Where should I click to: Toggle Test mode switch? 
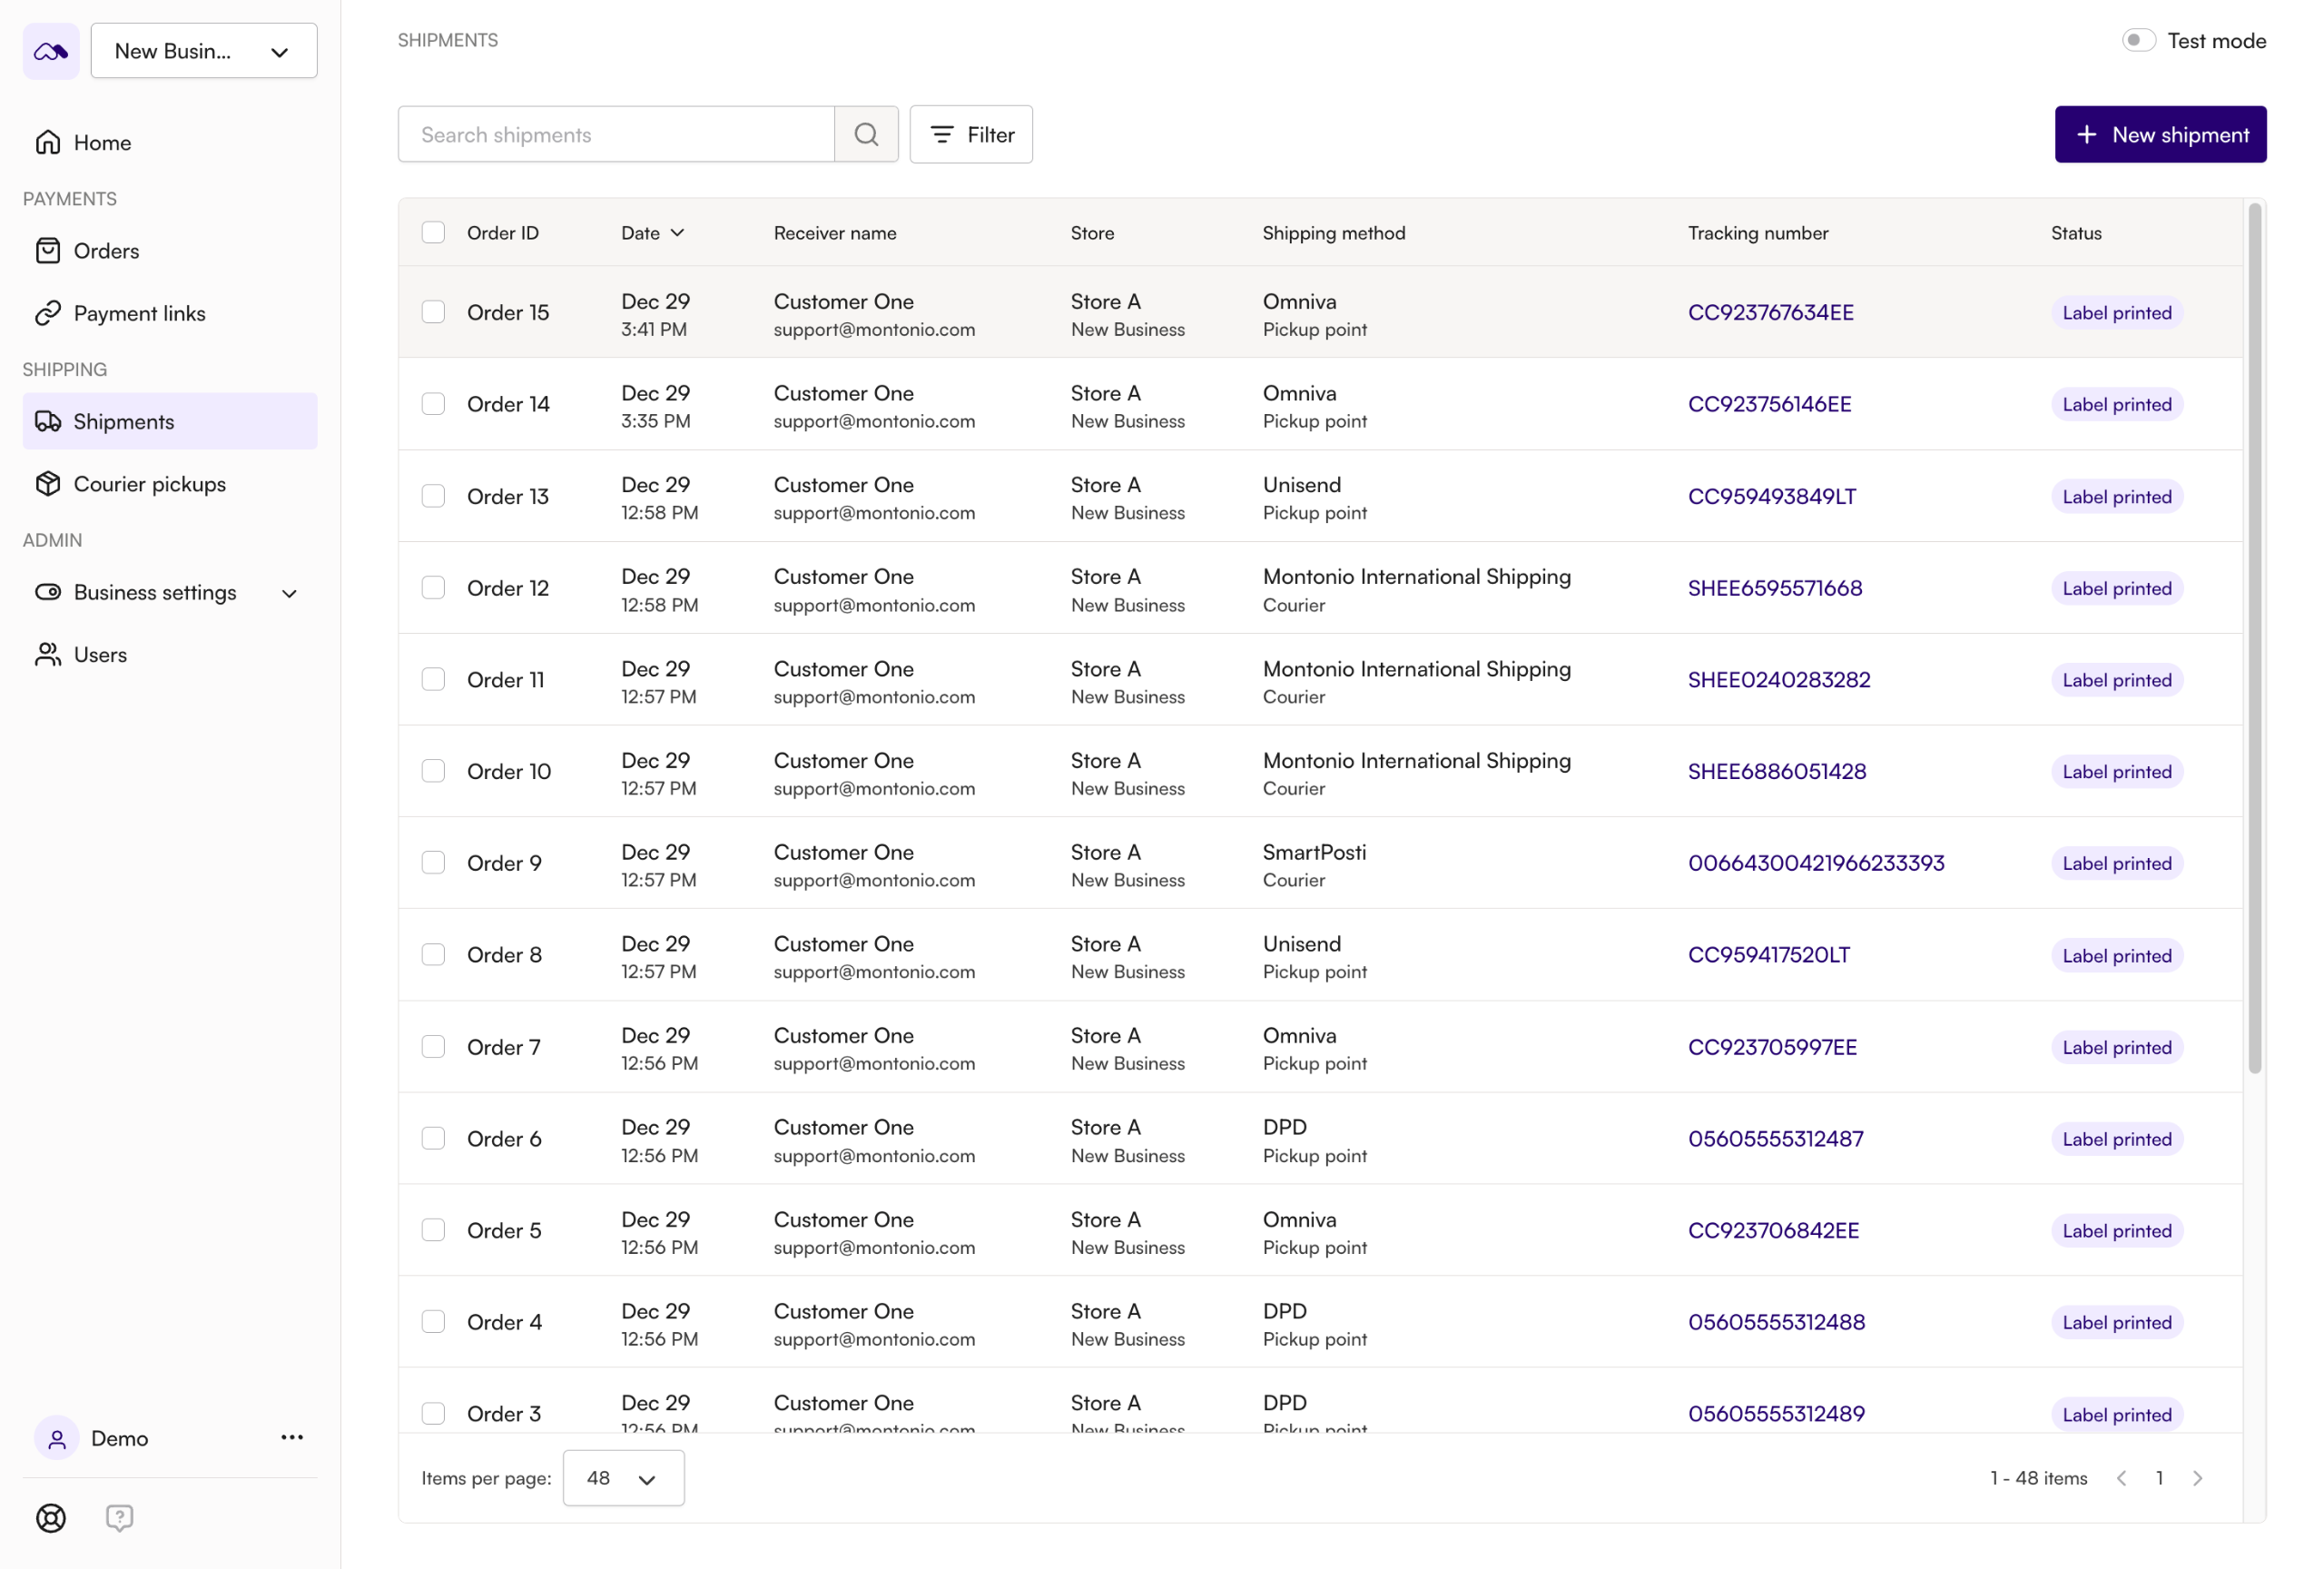[2138, 40]
